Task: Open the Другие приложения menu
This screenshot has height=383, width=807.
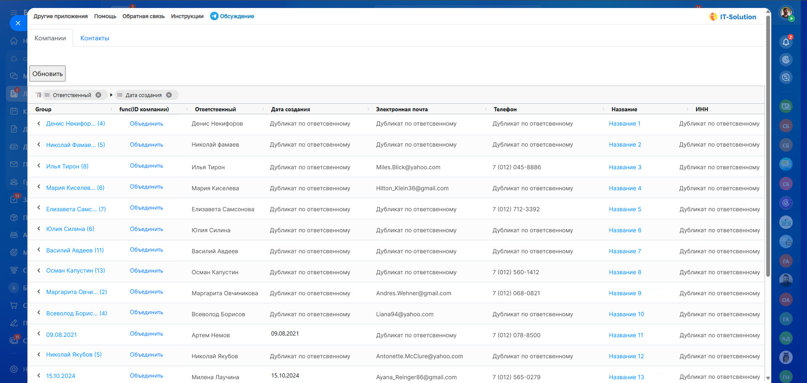Action: tap(61, 16)
